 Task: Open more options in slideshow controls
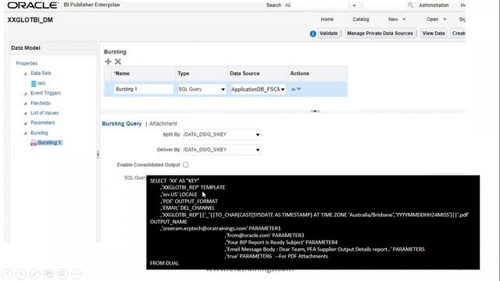[x=77, y=274]
